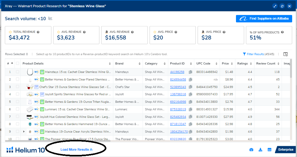
Task: Sort by Product Details column
Action: point(110,64)
